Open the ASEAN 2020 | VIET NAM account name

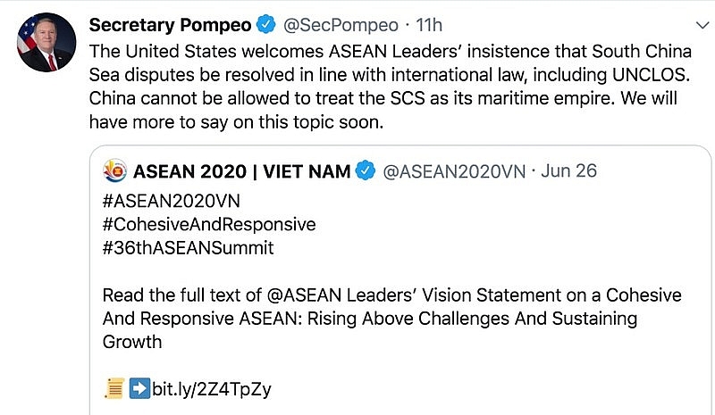241,170
